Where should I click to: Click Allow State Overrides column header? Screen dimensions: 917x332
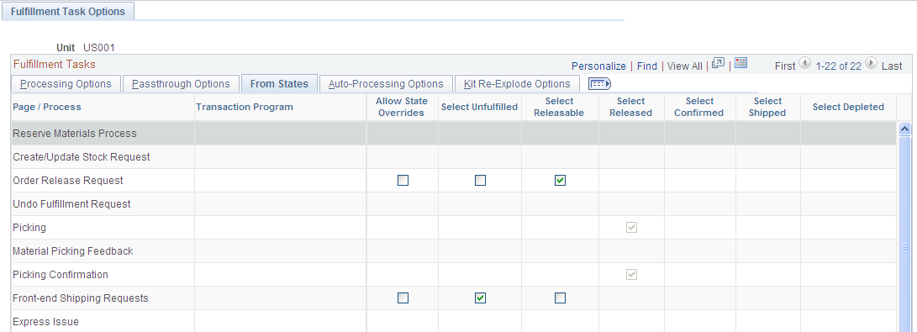click(401, 107)
